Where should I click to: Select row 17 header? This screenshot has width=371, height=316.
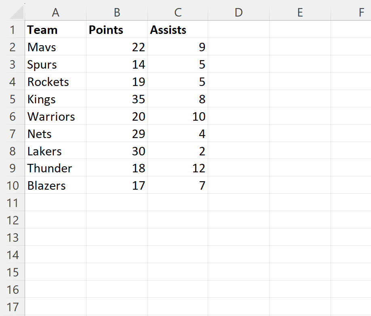(13, 307)
